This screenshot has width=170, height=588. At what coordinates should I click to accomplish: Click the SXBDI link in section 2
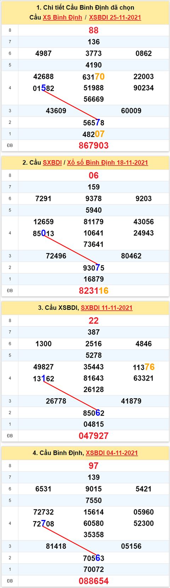coord(52,162)
